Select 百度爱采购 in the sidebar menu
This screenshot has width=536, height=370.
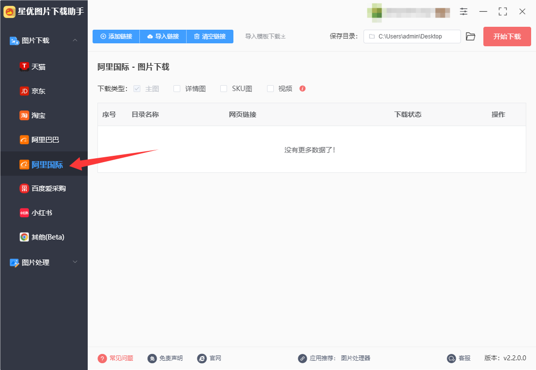point(44,188)
